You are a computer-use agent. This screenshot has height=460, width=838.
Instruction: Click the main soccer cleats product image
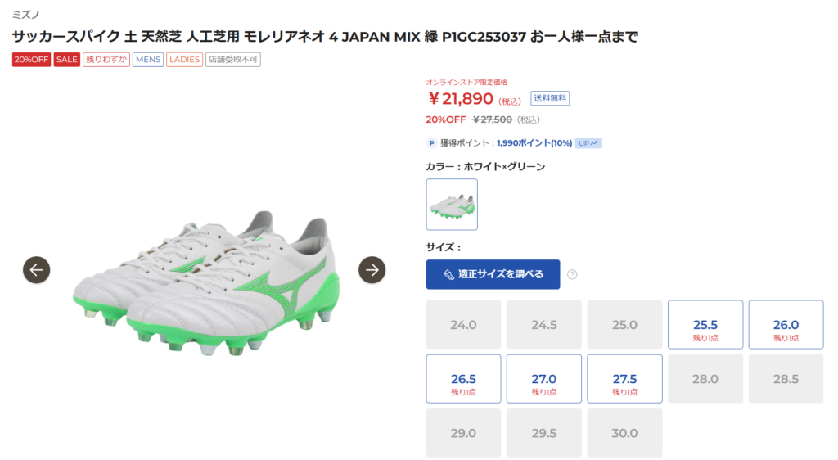205,283
